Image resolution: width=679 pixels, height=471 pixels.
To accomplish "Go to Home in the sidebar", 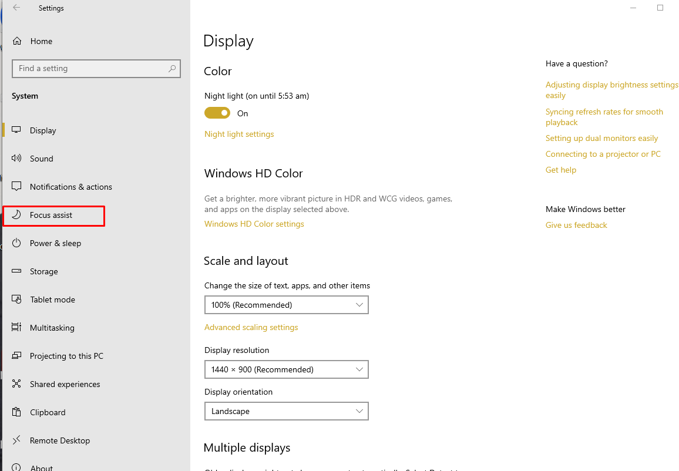I will [x=41, y=41].
